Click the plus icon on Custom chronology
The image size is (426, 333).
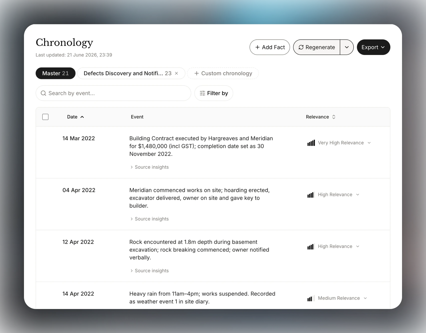[197, 73]
